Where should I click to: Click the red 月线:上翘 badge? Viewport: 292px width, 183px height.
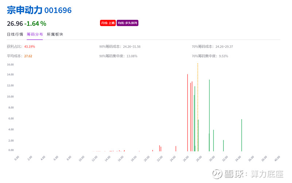(x=108, y=23)
